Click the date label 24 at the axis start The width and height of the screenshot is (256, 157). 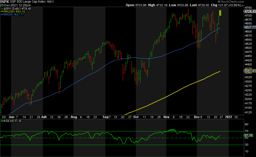coord(3,117)
